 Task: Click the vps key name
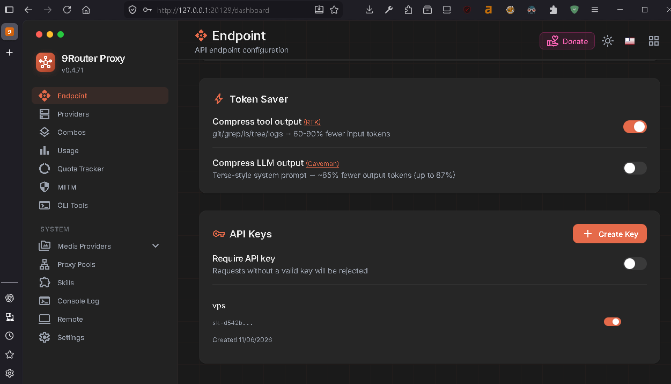pos(219,306)
